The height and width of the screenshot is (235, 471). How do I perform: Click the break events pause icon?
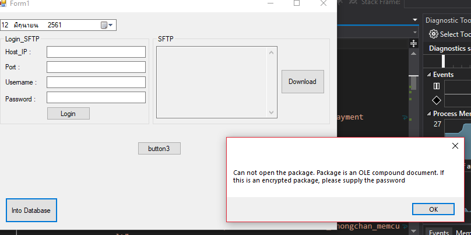(437, 86)
